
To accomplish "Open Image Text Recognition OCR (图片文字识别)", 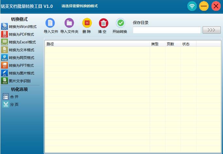I will point(20,81).
